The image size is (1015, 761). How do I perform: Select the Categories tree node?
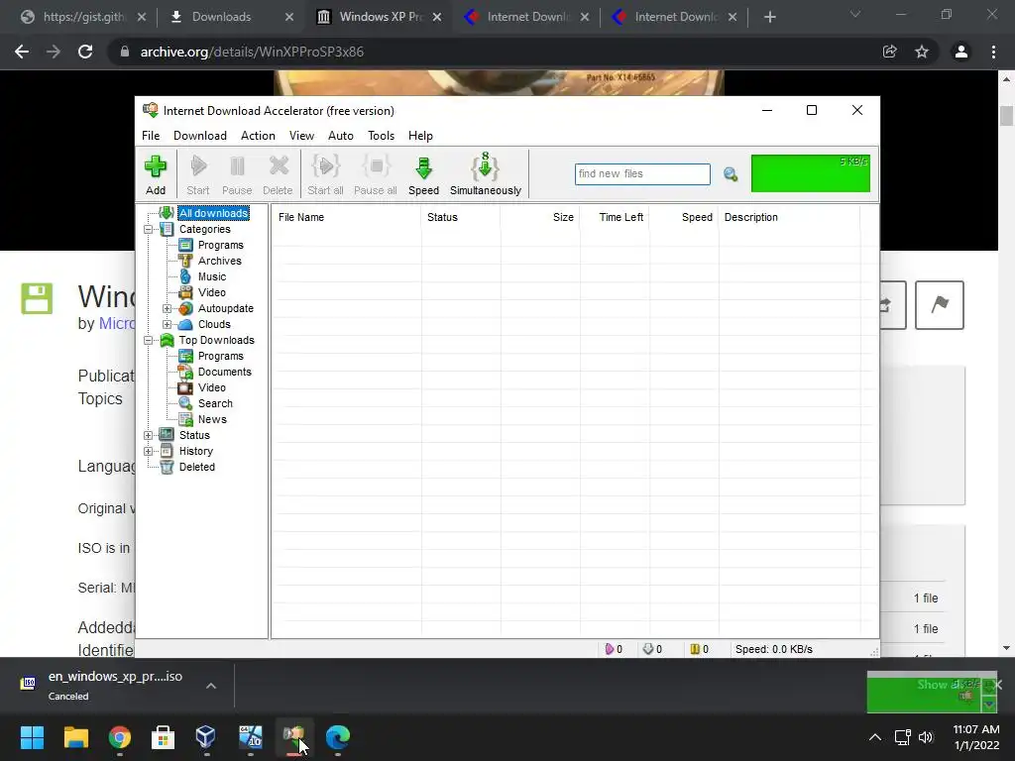coord(204,229)
